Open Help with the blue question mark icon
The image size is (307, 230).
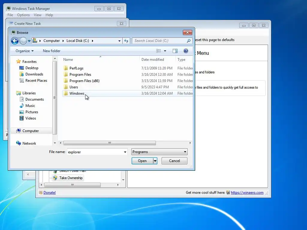186,51
